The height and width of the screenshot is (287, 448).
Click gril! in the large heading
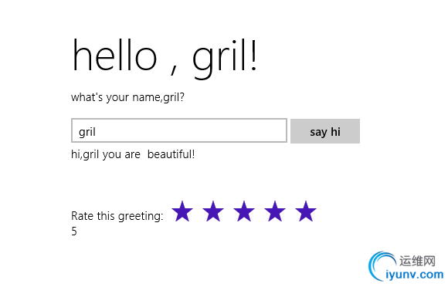click(x=225, y=59)
